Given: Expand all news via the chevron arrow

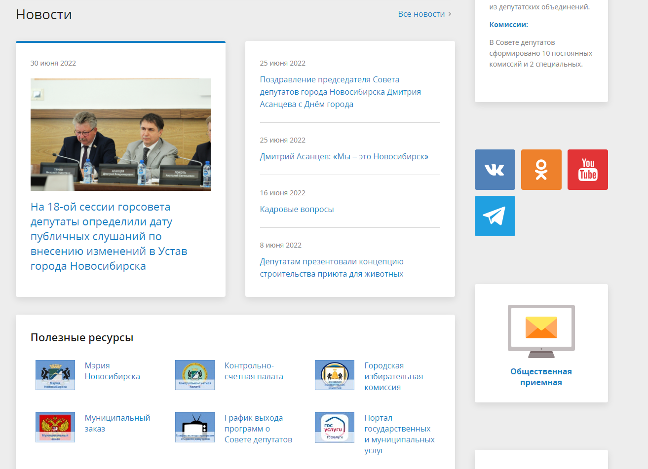Looking at the screenshot, I should point(450,14).
